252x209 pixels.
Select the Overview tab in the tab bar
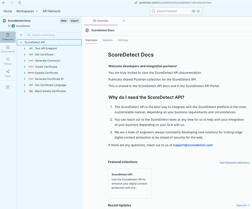pos(101,21)
